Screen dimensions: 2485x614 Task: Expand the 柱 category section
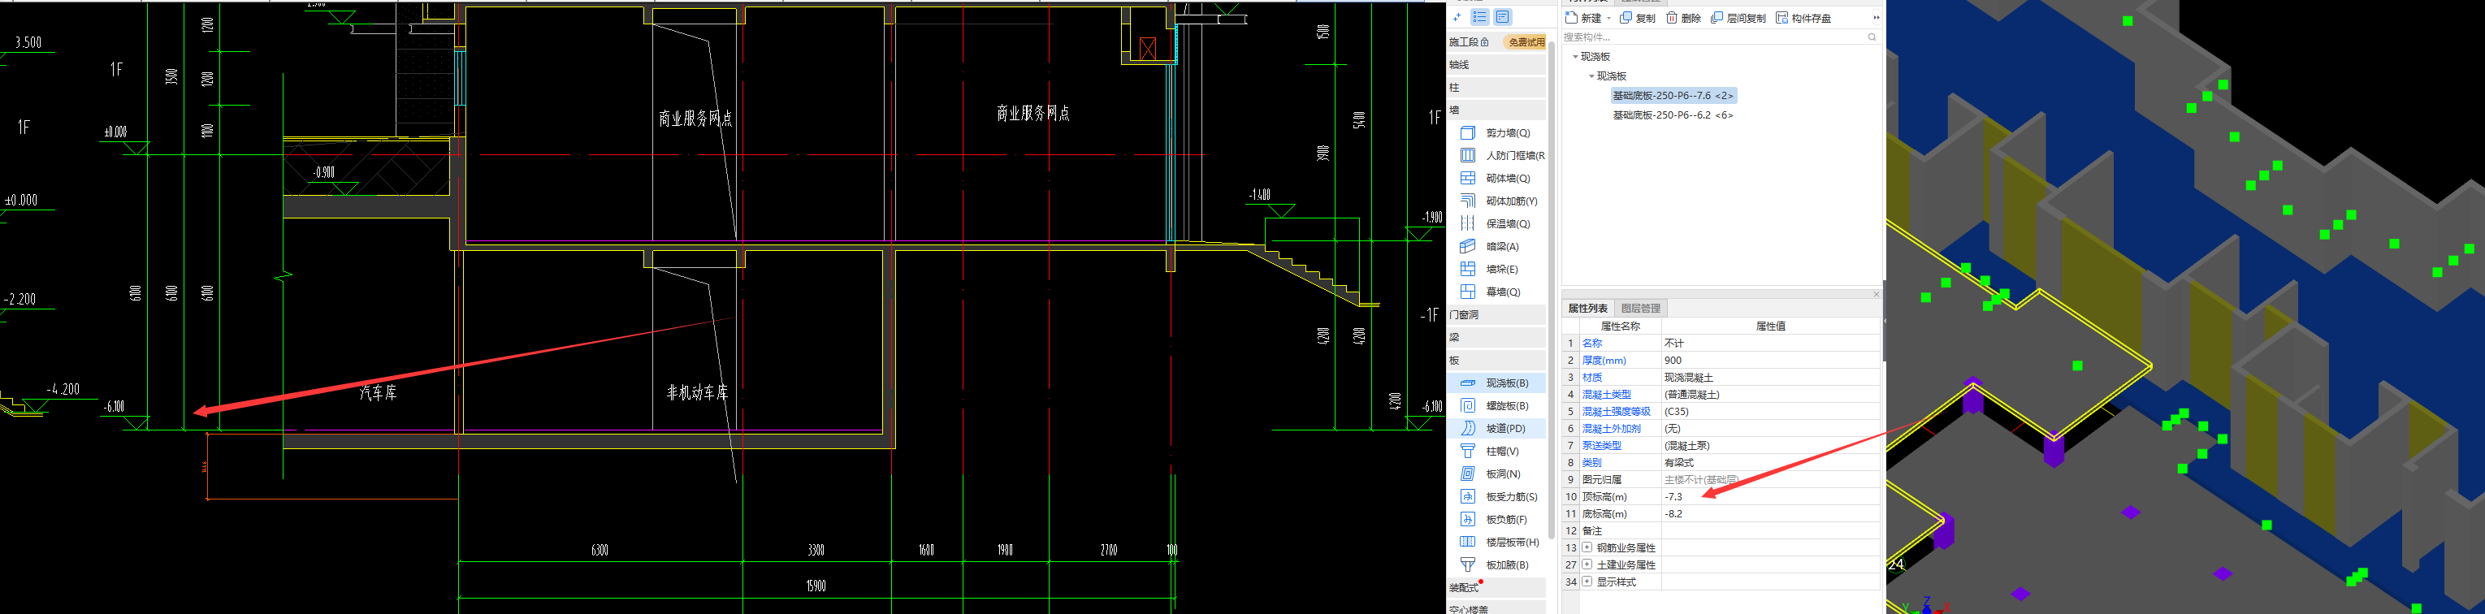point(1496,88)
